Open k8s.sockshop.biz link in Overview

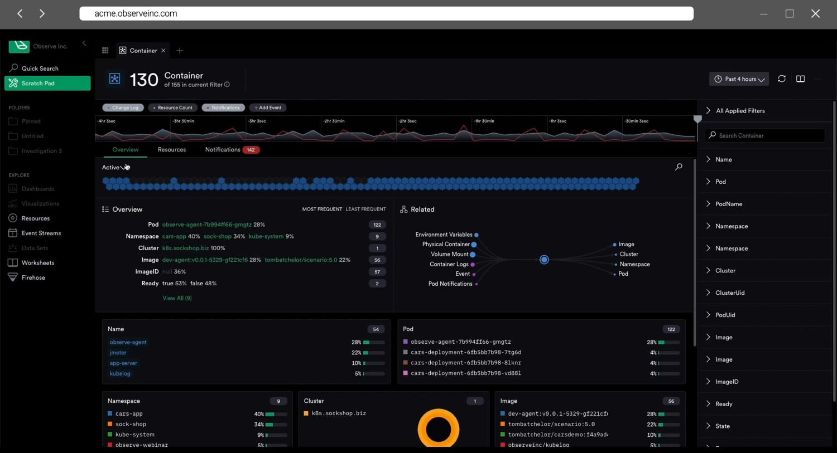(185, 248)
